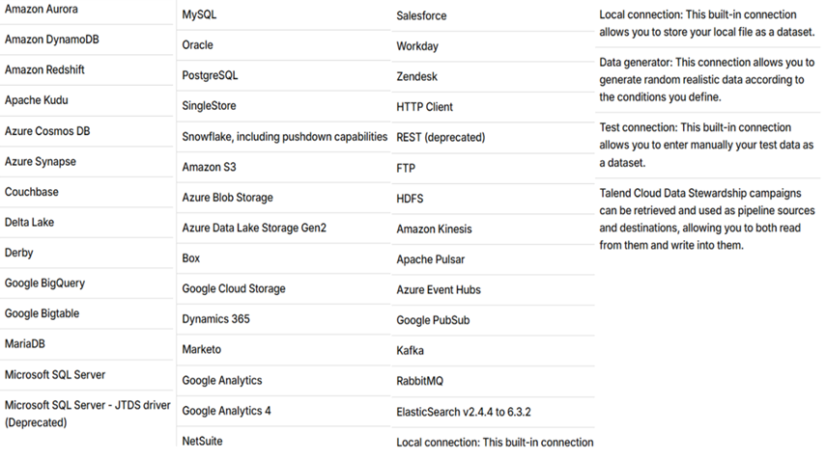Select Snowflake with pushdown capabilities row
This screenshot has height=459, width=826.
click(284, 137)
